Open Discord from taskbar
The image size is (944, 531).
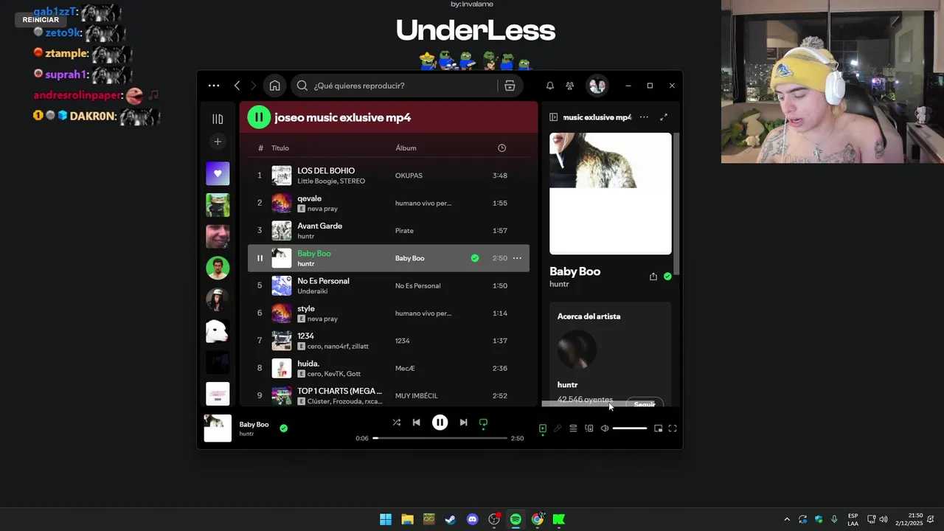(x=472, y=519)
